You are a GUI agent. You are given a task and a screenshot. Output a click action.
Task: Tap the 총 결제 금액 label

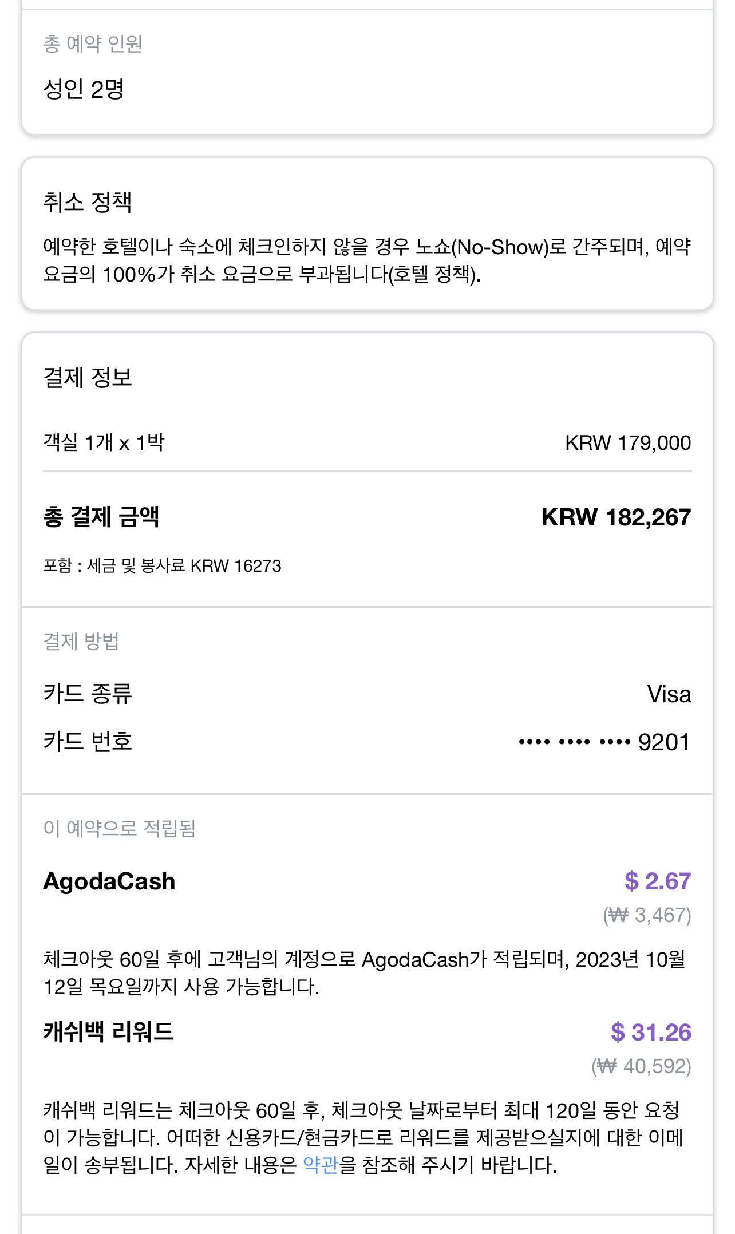(101, 517)
